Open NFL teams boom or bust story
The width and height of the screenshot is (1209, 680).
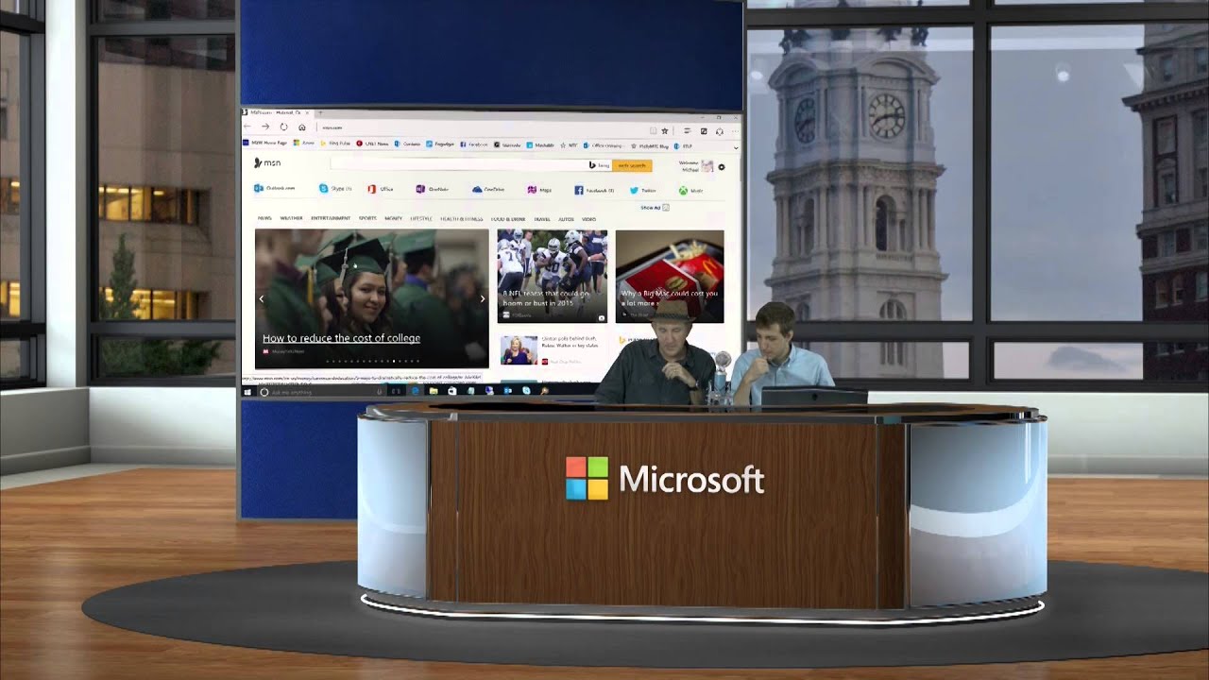coord(553,277)
